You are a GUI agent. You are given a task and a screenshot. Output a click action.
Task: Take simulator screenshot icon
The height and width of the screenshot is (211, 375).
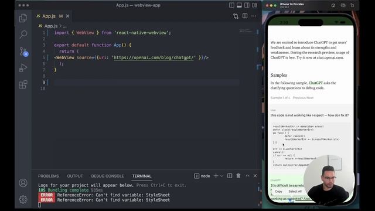point(343,5)
